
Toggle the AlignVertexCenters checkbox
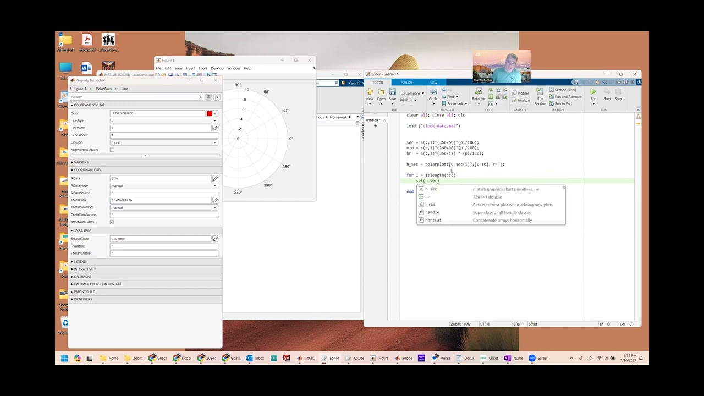point(112,150)
